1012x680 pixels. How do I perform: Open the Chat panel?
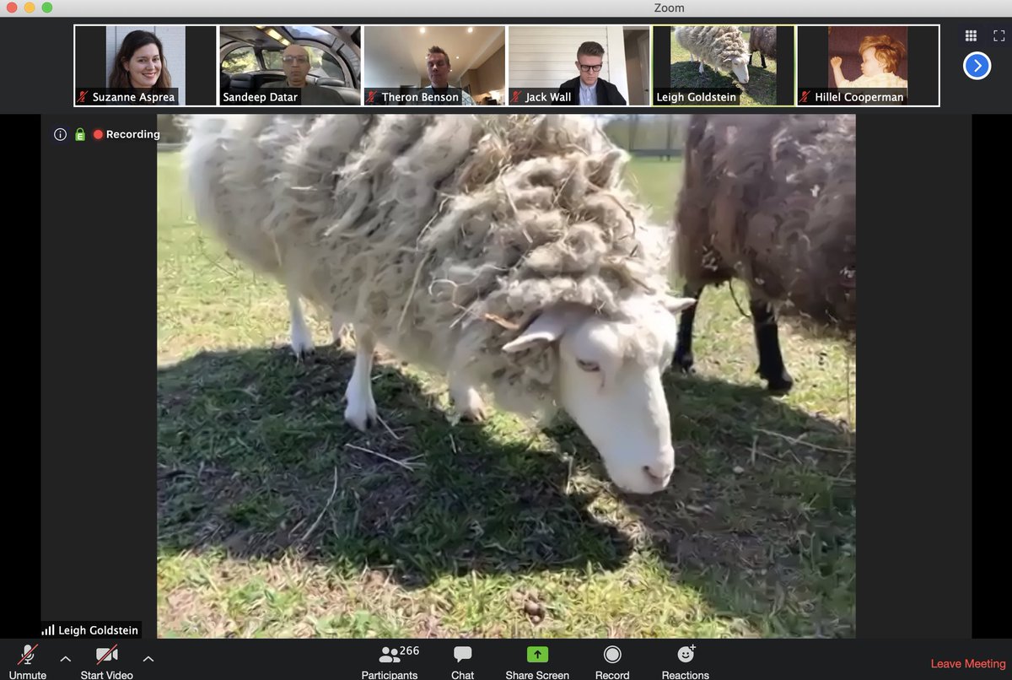(x=462, y=661)
